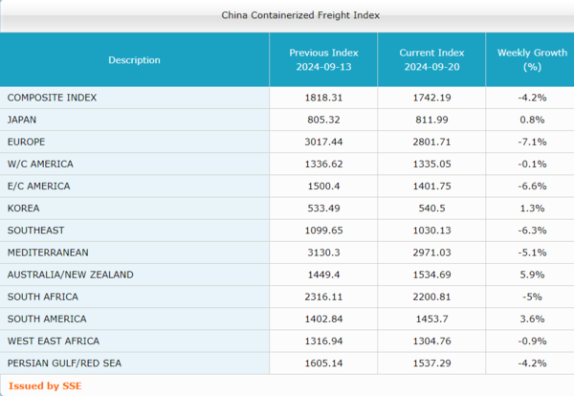The height and width of the screenshot is (396, 574).
Task: Click the Description column header
Action: point(134,60)
